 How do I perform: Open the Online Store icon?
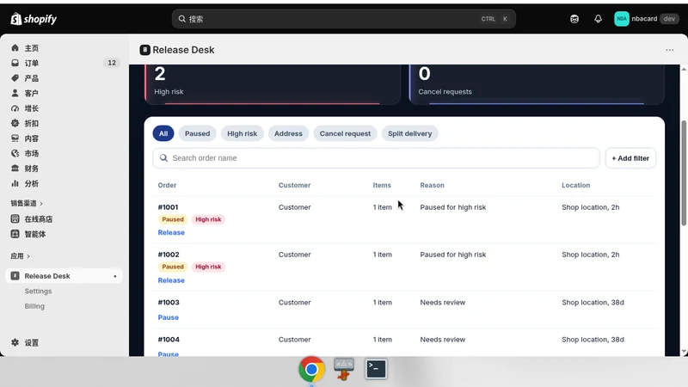point(15,219)
